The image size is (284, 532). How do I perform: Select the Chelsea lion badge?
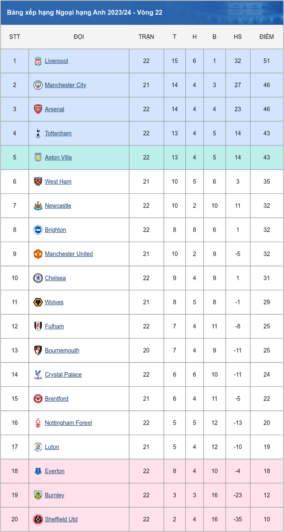(38, 278)
